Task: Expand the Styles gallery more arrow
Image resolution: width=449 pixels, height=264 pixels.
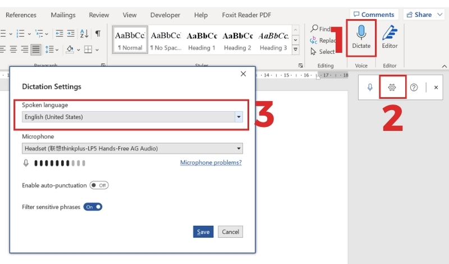Action: [x=296, y=49]
